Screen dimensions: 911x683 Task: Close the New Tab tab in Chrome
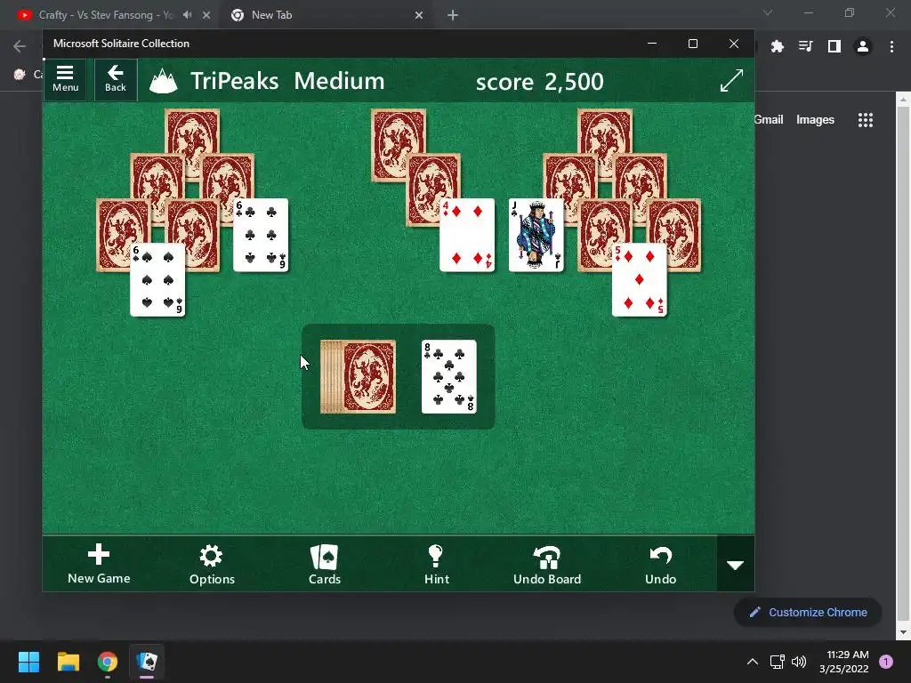tap(419, 16)
